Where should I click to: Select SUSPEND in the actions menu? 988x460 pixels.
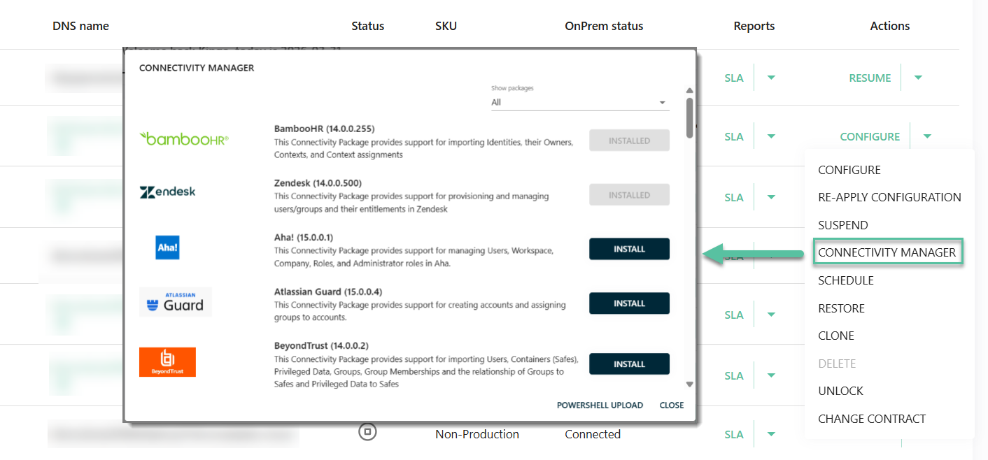842,225
